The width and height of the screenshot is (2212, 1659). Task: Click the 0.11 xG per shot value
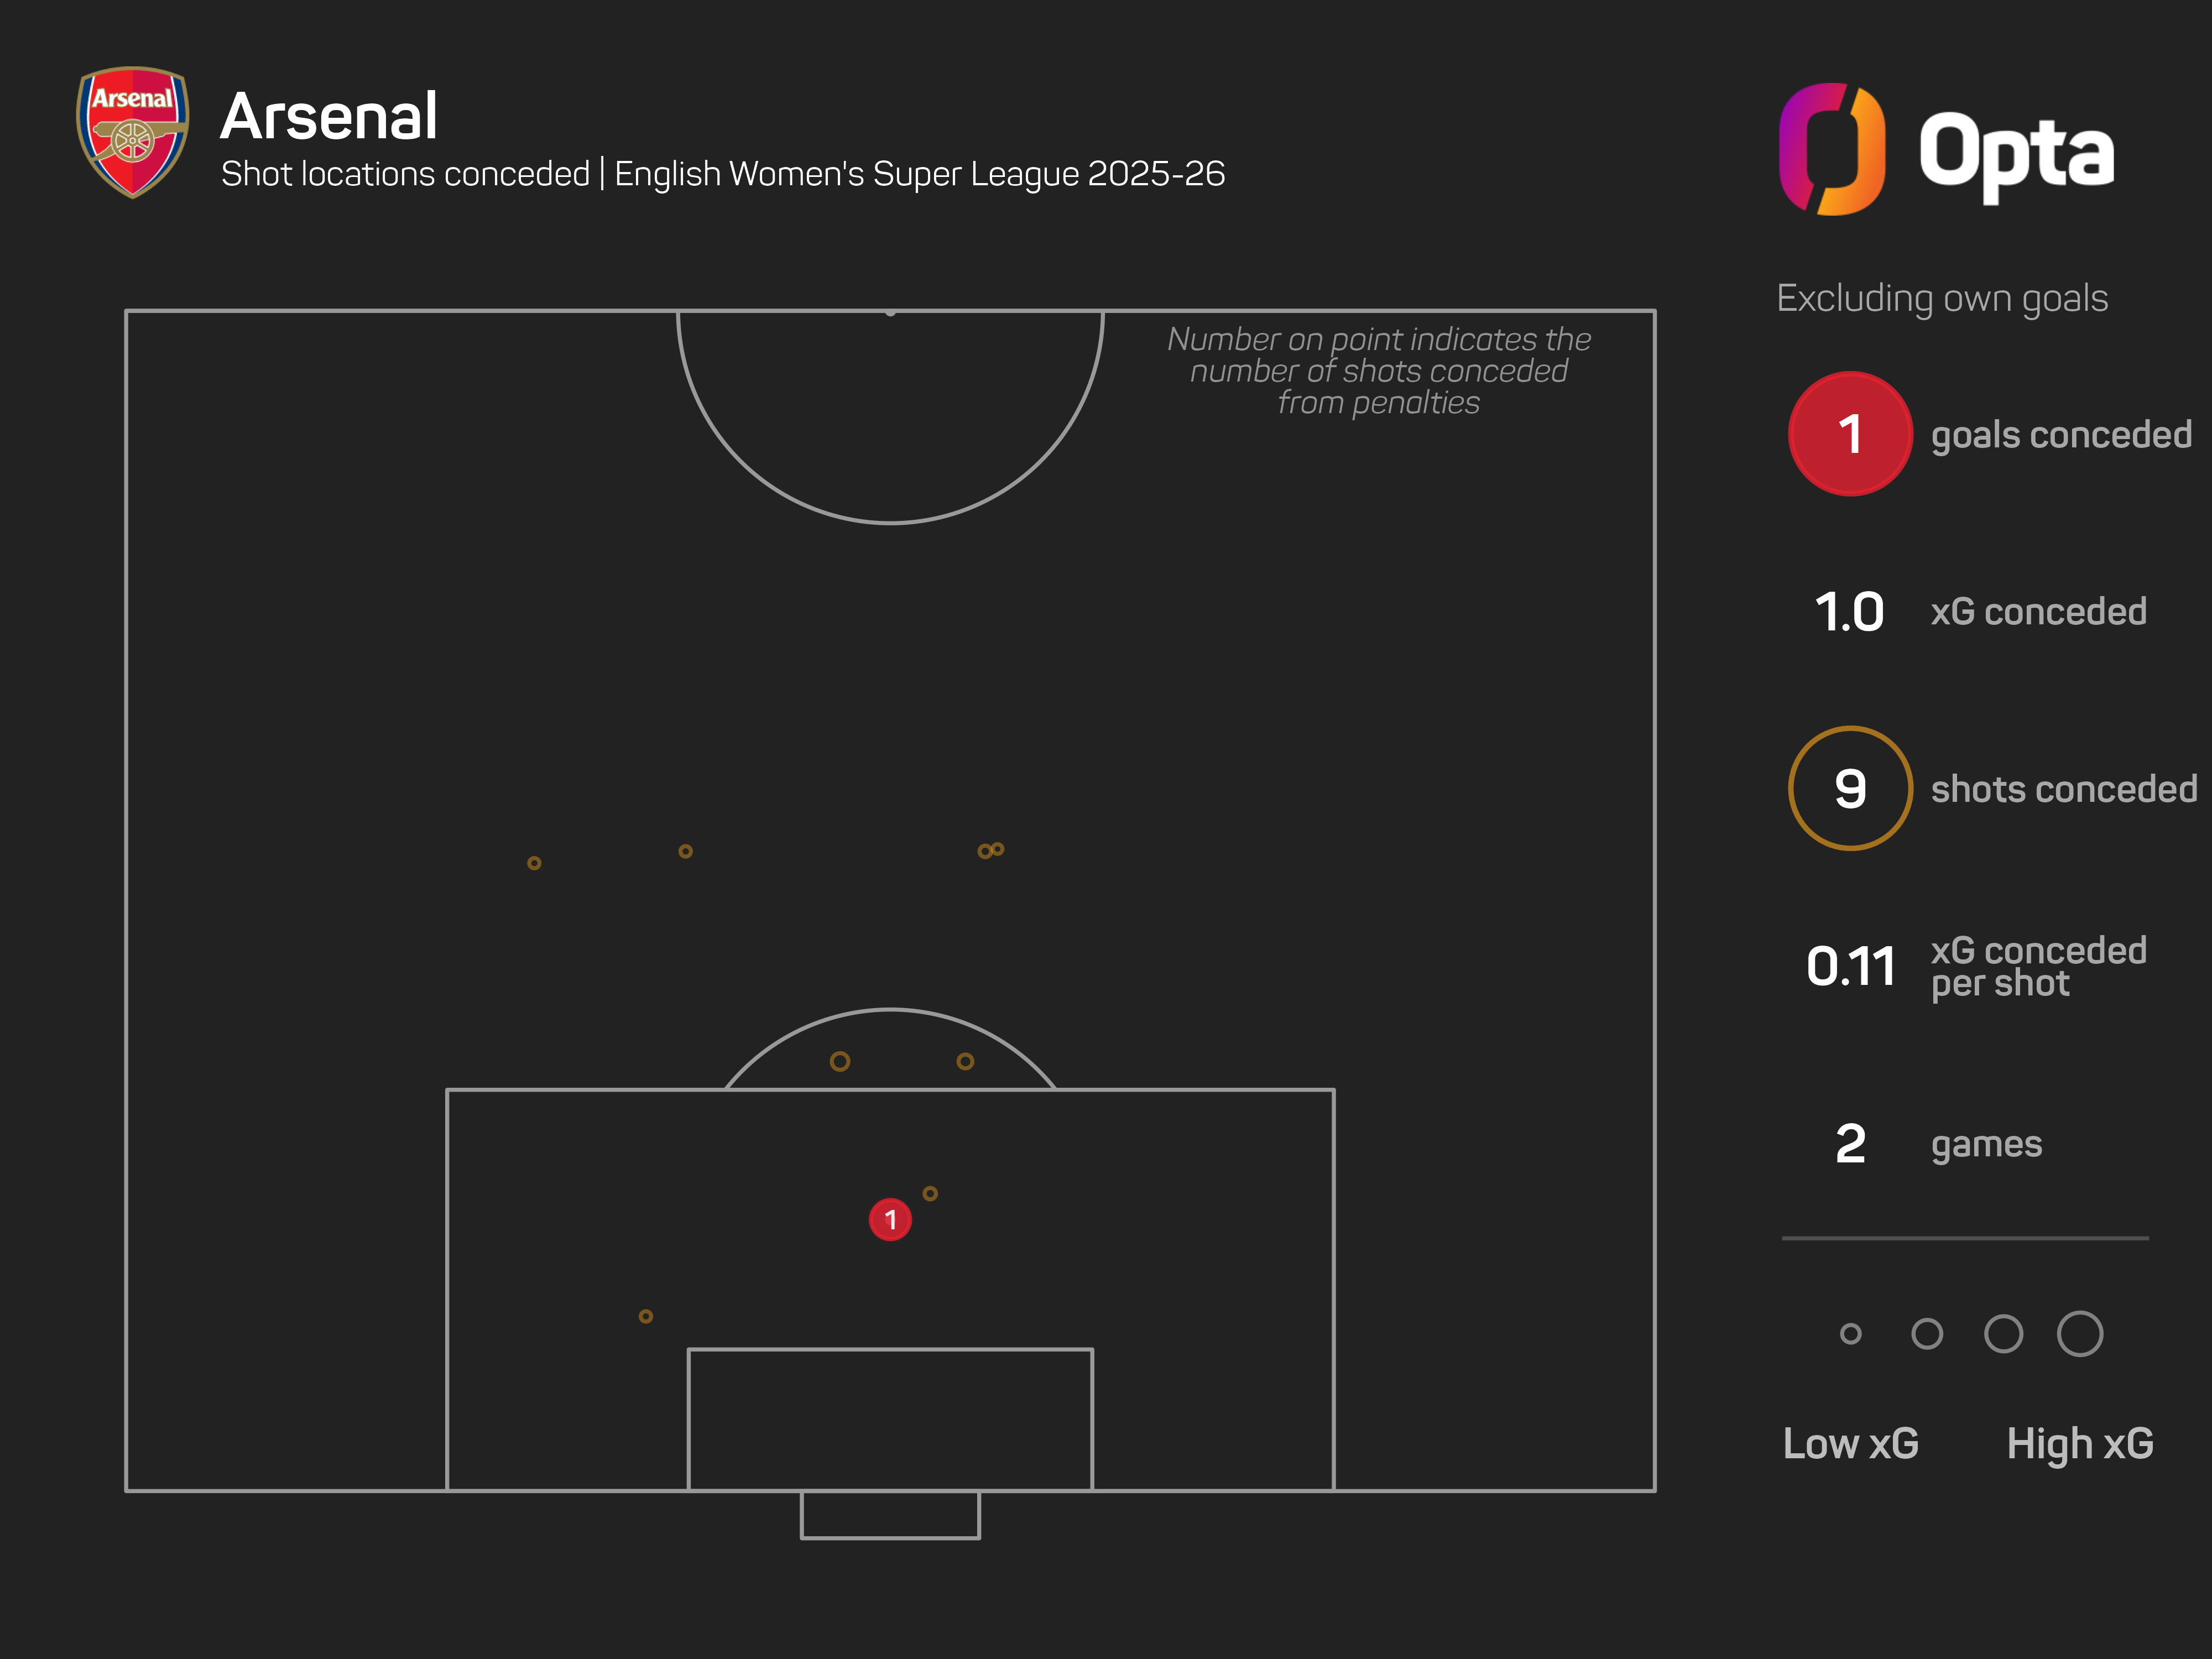coord(1850,966)
